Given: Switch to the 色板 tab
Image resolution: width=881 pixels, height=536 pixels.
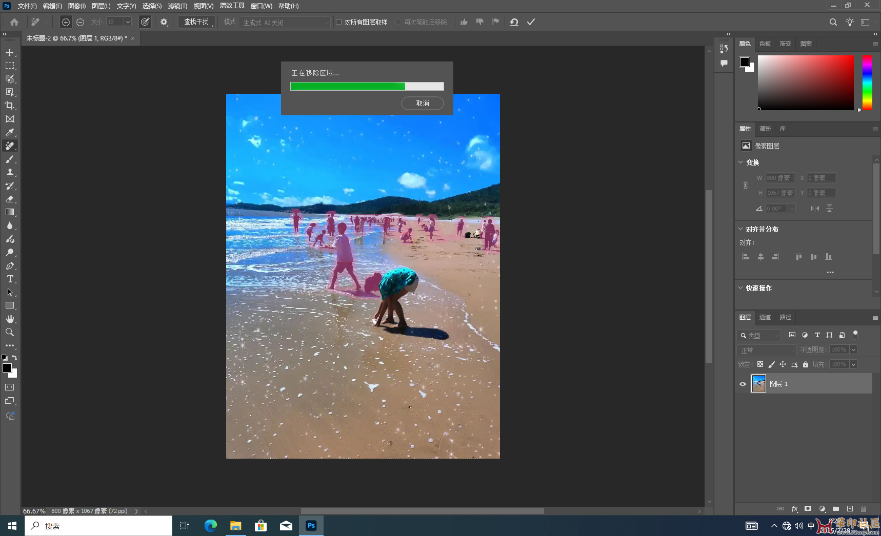Looking at the screenshot, I should (765, 44).
